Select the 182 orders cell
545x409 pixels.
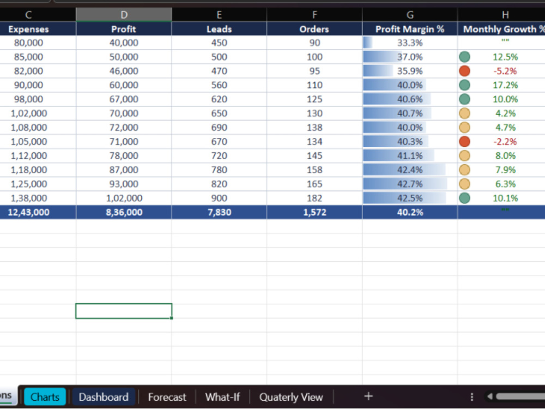coord(314,198)
